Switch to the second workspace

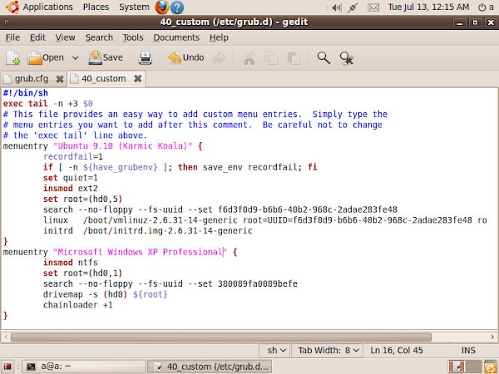pyautogui.click(x=473, y=367)
